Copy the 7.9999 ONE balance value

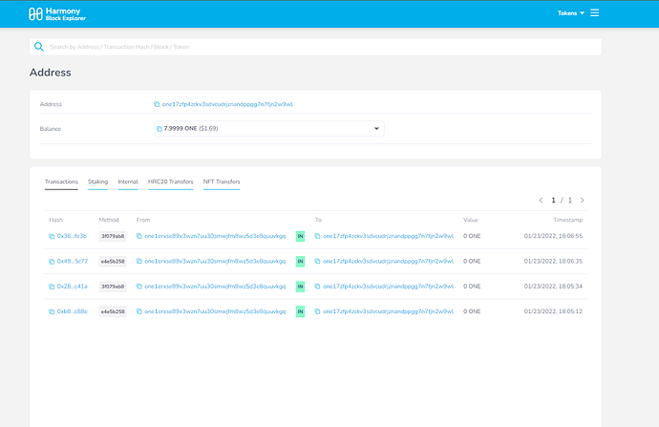point(159,129)
